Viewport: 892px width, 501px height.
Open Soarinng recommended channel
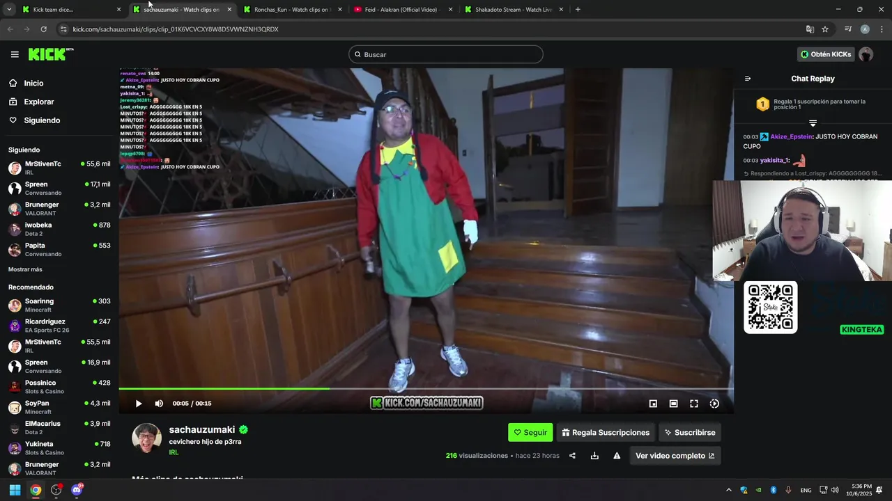pos(59,305)
